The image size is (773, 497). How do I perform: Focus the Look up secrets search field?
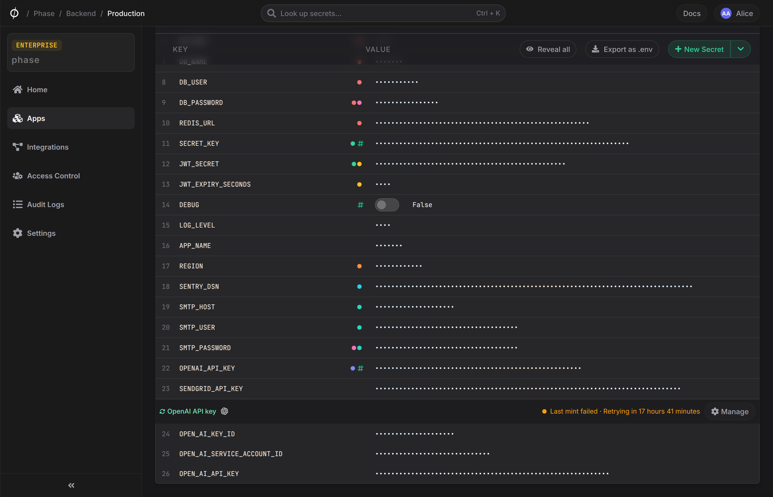(383, 13)
